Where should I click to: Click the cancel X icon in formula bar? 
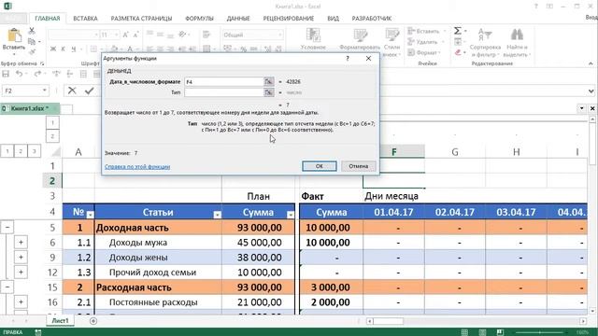(x=72, y=91)
